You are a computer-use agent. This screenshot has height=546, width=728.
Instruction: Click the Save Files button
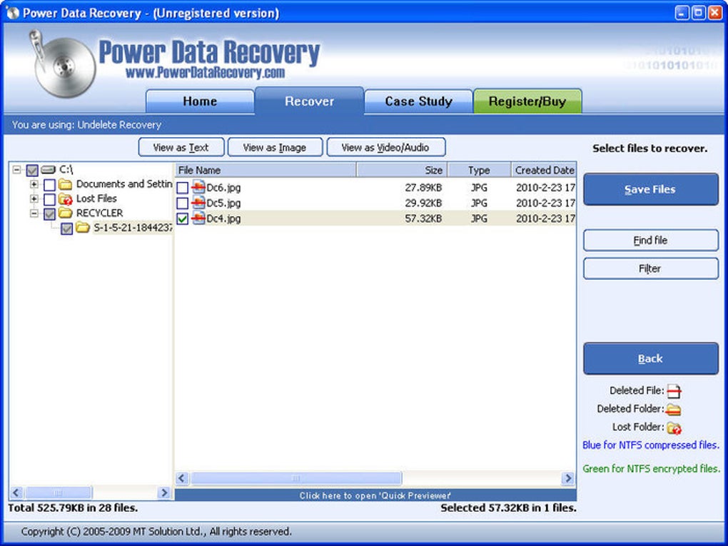click(650, 189)
